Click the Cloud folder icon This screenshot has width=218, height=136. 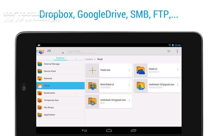[x=40, y=86]
